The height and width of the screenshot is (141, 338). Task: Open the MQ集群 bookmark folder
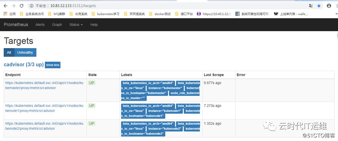pyautogui.click(x=56, y=14)
